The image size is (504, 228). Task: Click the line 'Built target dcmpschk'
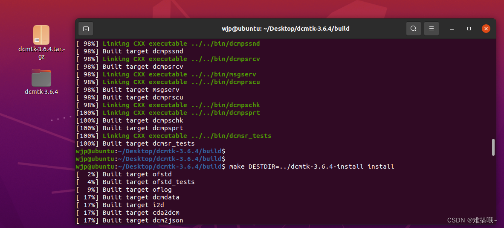(130, 120)
